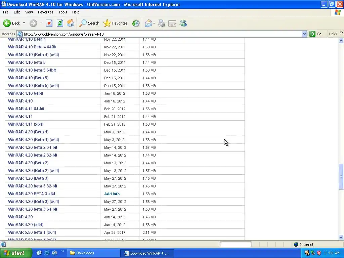Select the Jan 16, 2012 date for WinRAR 4.10

tap(115, 101)
